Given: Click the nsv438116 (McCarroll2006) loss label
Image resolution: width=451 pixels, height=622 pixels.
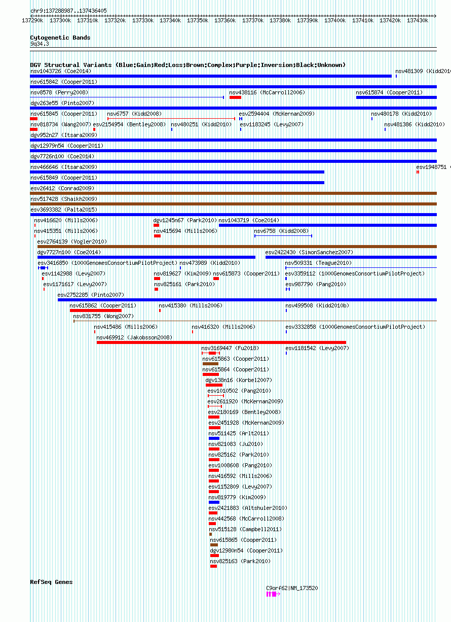Looking at the screenshot, I should [267, 92].
